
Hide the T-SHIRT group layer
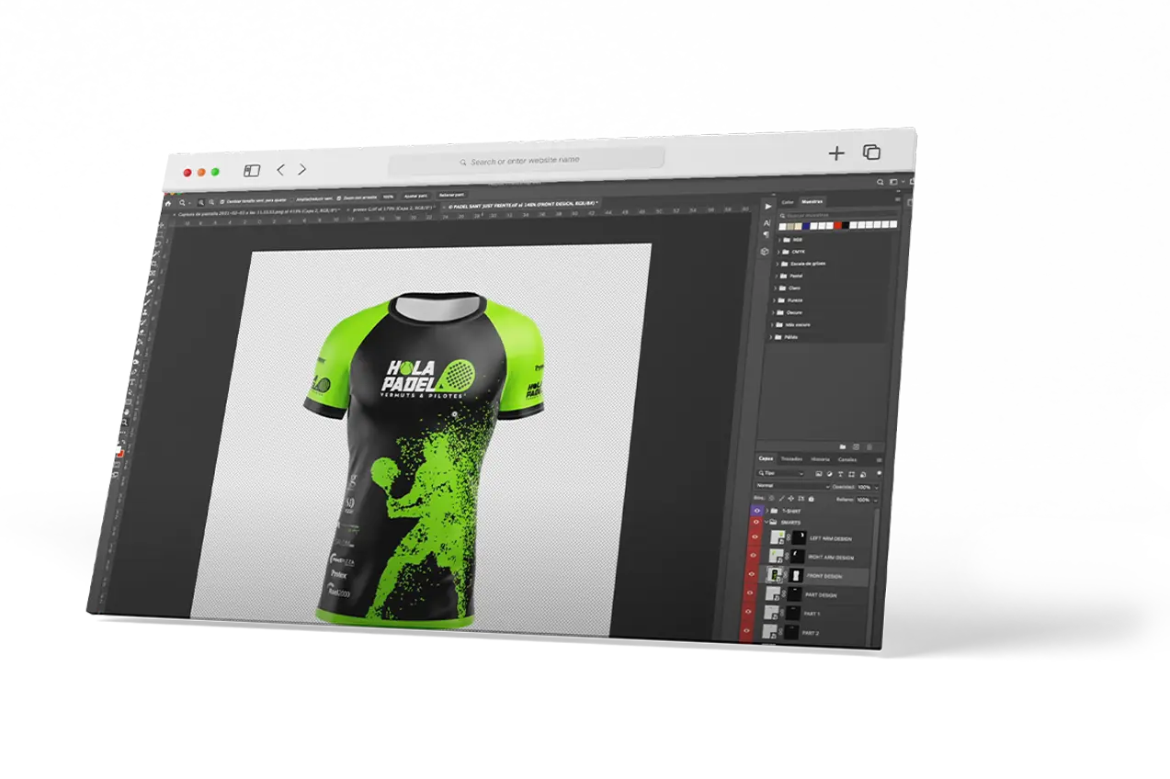757,510
